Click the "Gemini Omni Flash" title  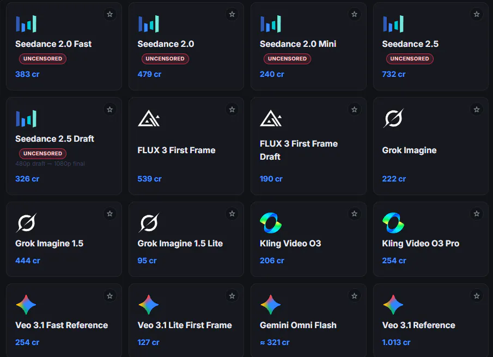(298, 325)
